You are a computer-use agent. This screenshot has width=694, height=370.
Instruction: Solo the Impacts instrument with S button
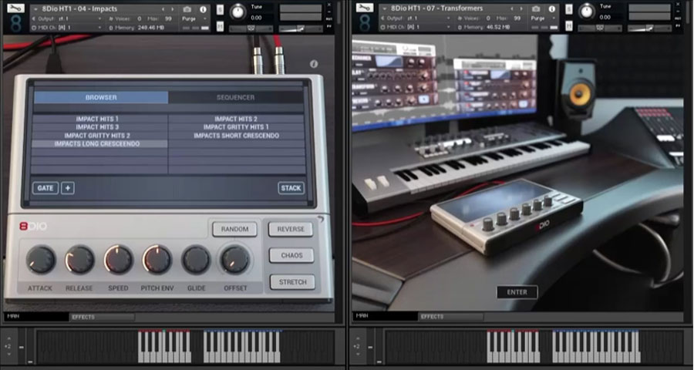coord(220,9)
